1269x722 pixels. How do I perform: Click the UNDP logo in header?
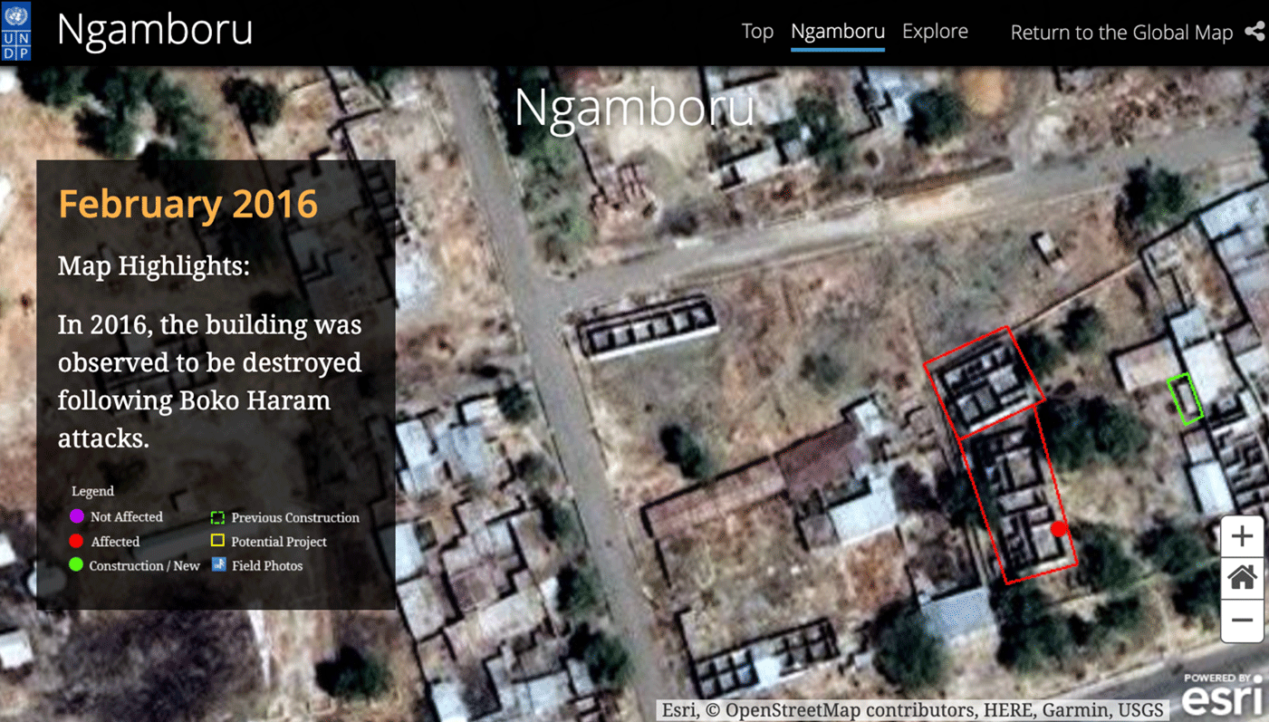[x=16, y=31]
